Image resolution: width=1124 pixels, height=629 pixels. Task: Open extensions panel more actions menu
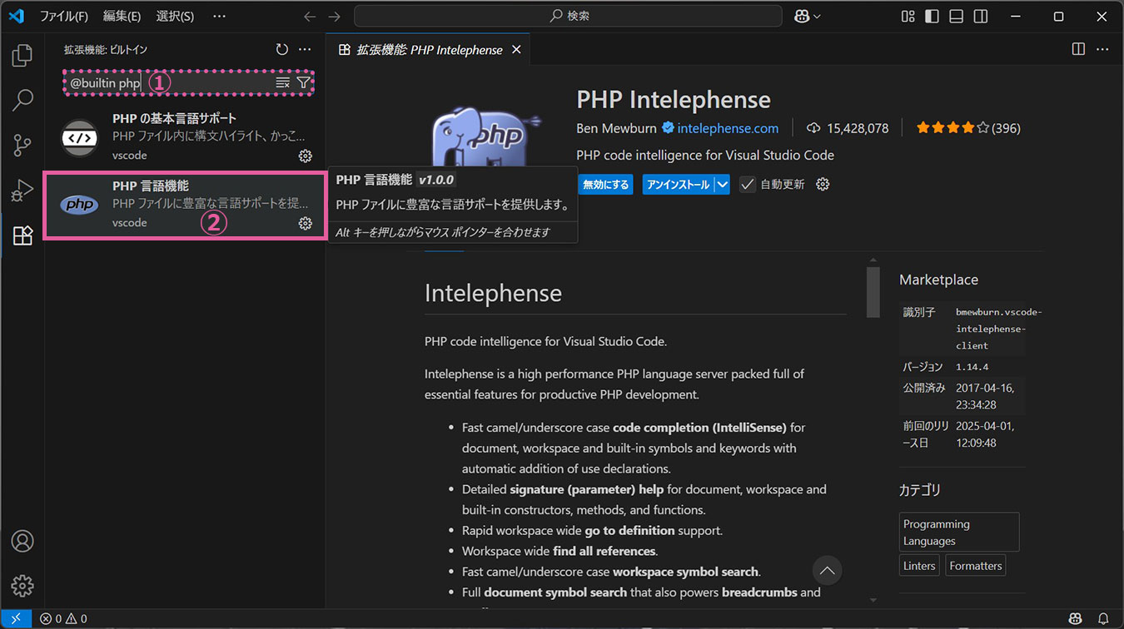tap(305, 50)
